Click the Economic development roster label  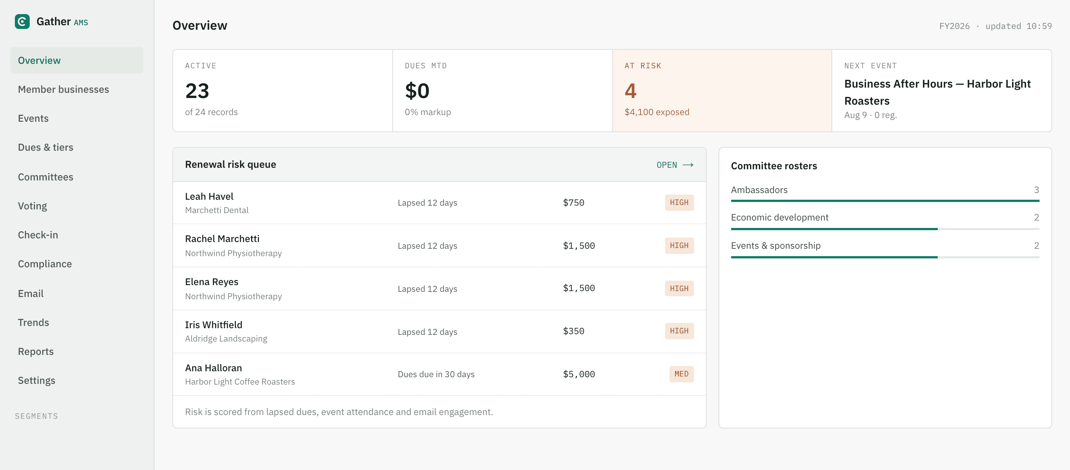tap(779, 217)
